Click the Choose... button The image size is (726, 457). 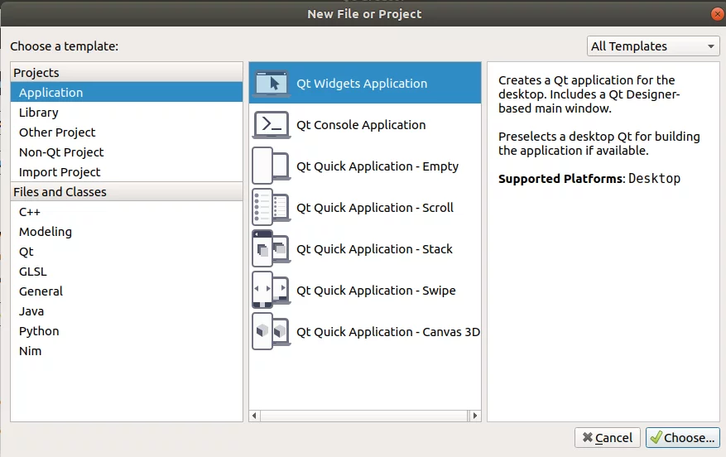(683, 438)
